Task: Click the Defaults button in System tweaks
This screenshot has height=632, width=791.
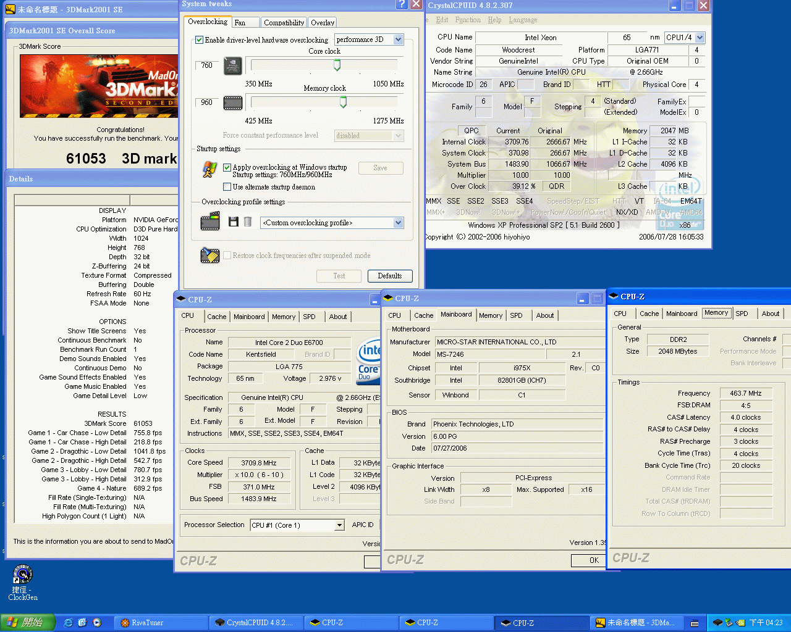Action: tap(390, 276)
